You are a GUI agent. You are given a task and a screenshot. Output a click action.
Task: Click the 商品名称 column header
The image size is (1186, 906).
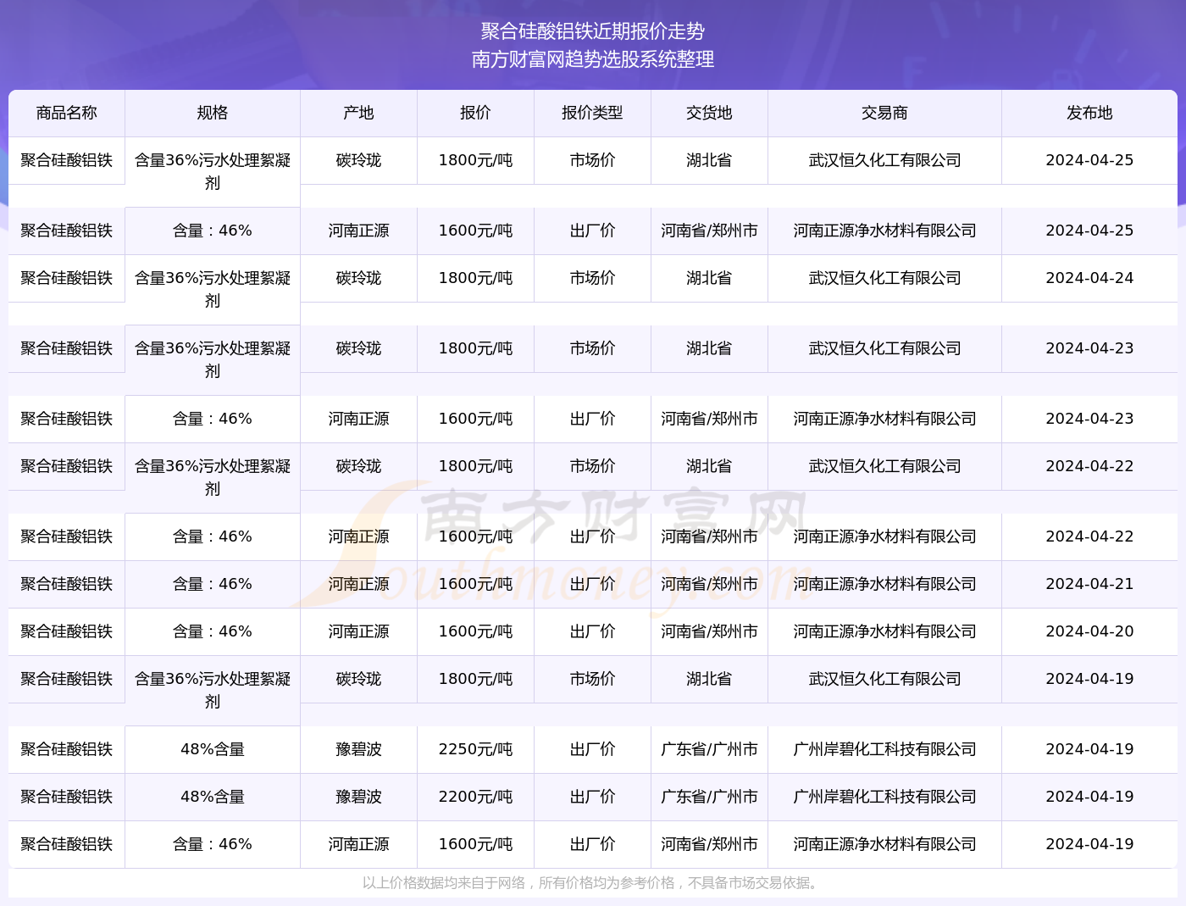point(67,114)
